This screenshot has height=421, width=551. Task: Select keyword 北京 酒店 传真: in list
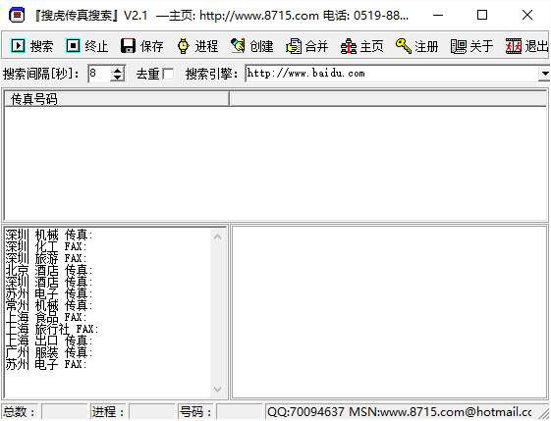click(x=49, y=270)
